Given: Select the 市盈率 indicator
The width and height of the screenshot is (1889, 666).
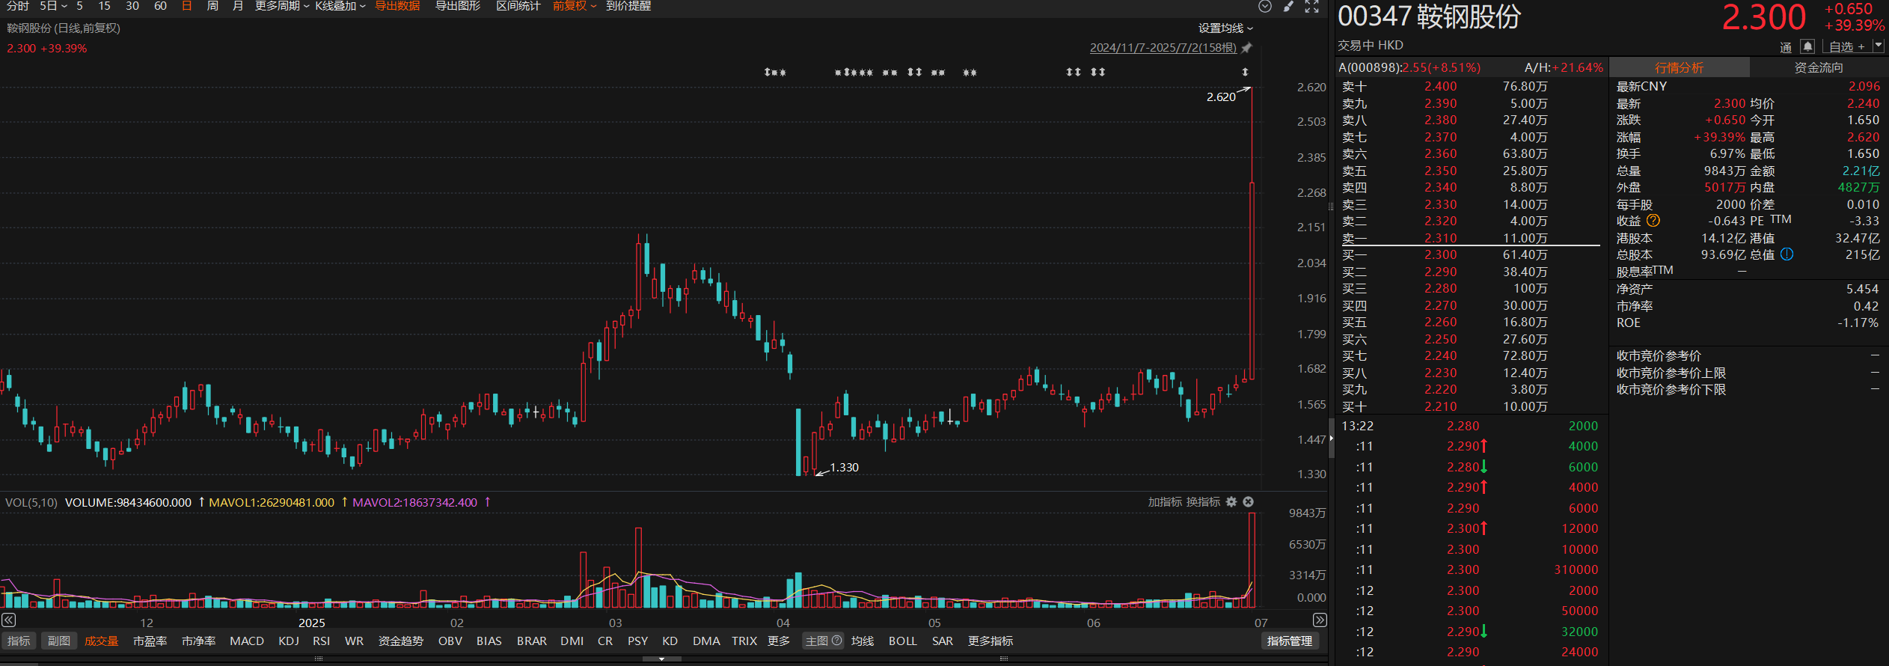Looking at the screenshot, I should [x=150, y=641].
